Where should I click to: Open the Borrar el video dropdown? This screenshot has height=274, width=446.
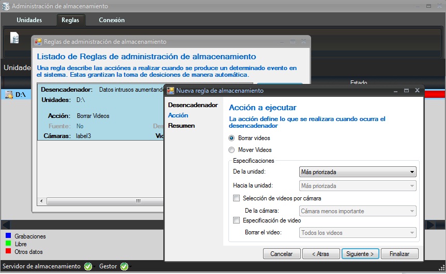pos(358,233)
